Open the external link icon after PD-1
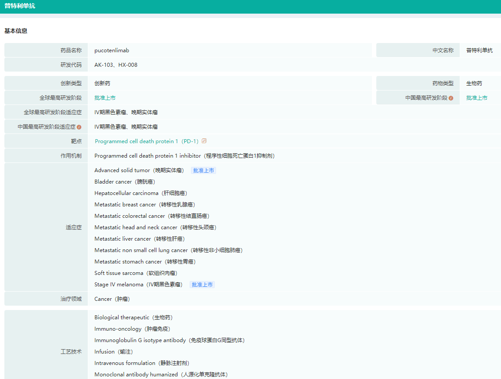This screenshot has height=379, width=501. coord(204,141)
